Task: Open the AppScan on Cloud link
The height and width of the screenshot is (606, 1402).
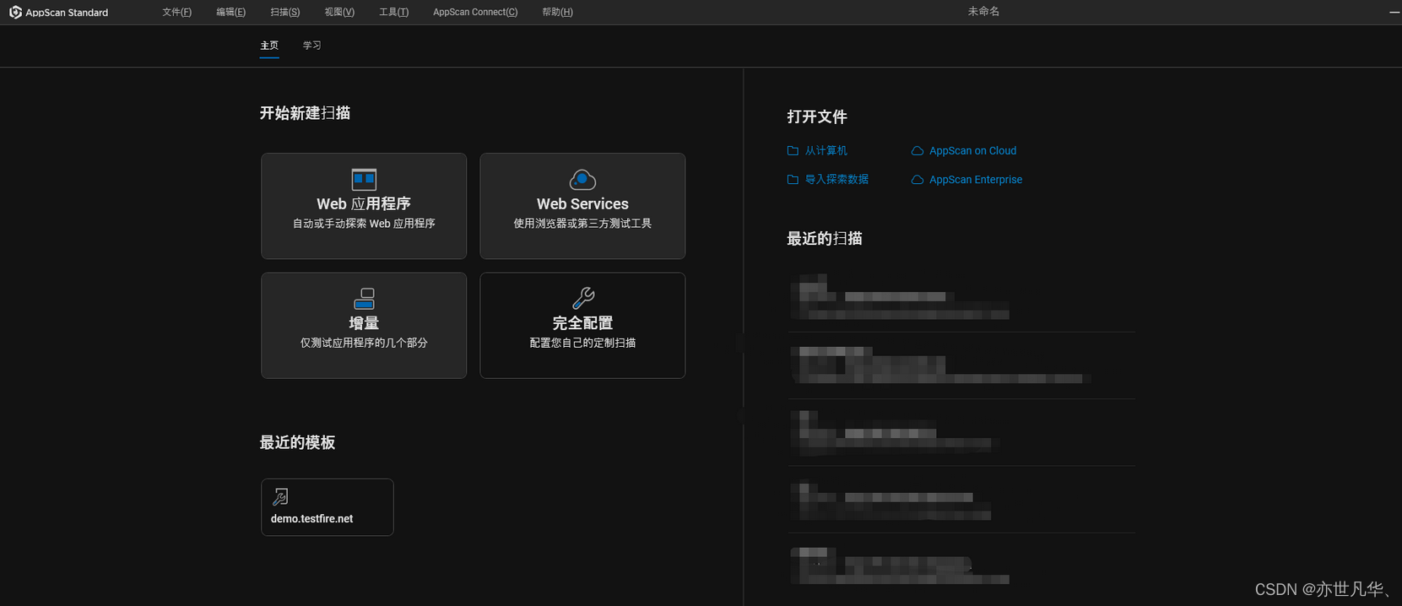Action: click(972, 151)
